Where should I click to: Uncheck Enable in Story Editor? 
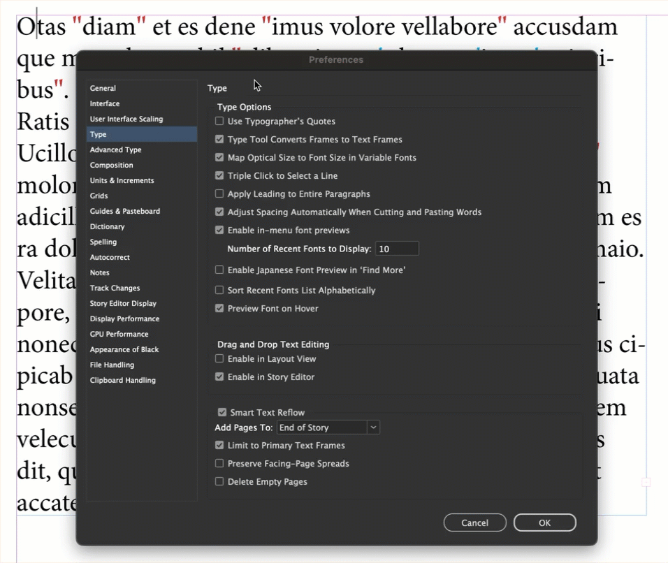pyautogui.click(x=219, y=377)
